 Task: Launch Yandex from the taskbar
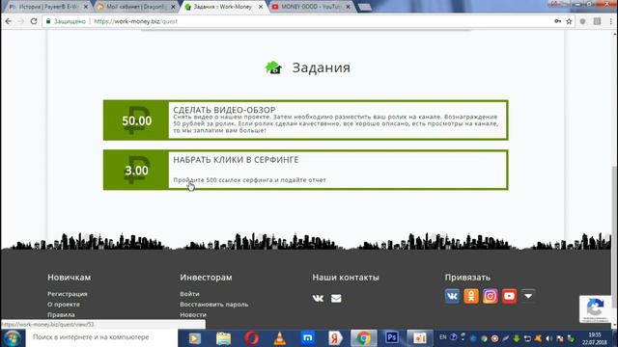(x=335, y=338)
